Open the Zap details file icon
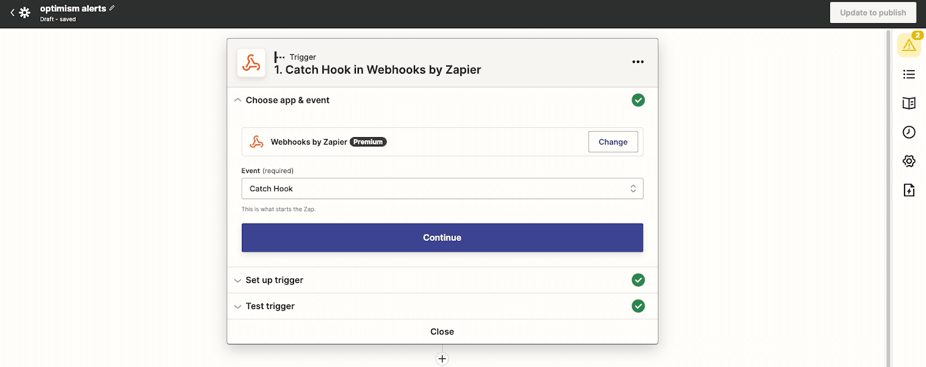This screenshot has width=926, height=367. point(909,190)
